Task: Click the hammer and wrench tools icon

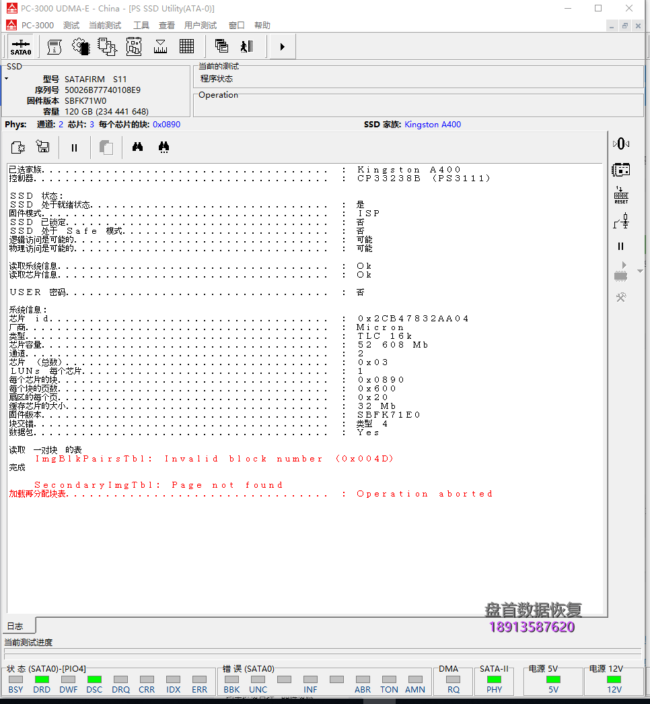Action: click(x=621, y=297)
